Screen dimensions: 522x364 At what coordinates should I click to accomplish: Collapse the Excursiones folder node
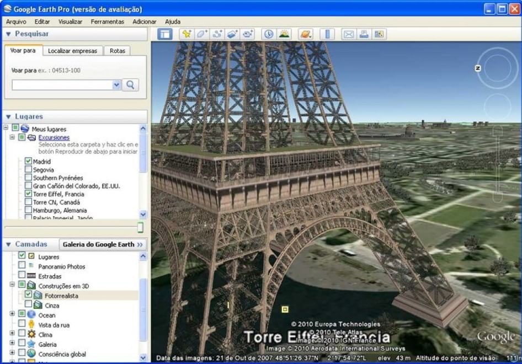[x=12, y=137]
